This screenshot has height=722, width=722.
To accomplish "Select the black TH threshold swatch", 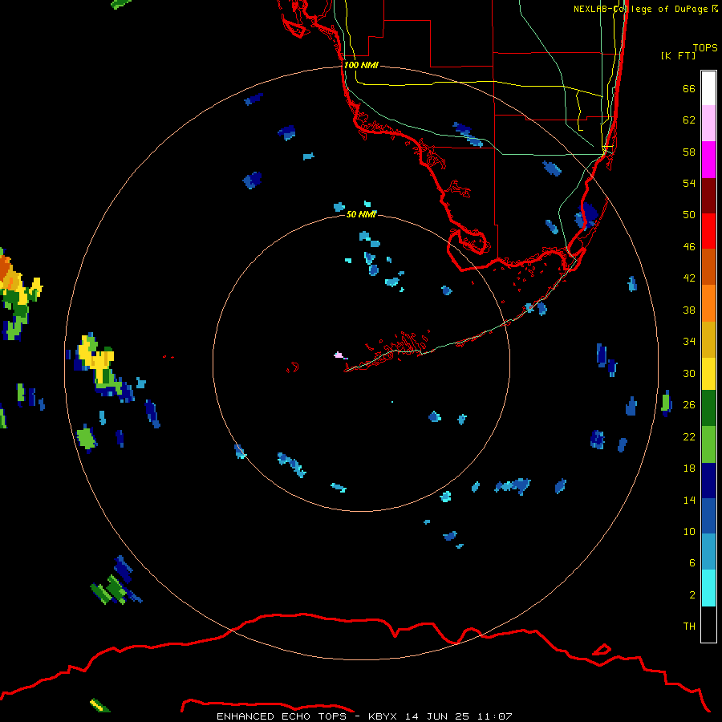I will [x=708, y=624].
